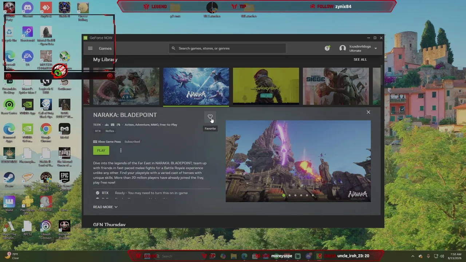Open the Medal desktop shortcut
Screen dimensions: 466x262
coord(64,131)
